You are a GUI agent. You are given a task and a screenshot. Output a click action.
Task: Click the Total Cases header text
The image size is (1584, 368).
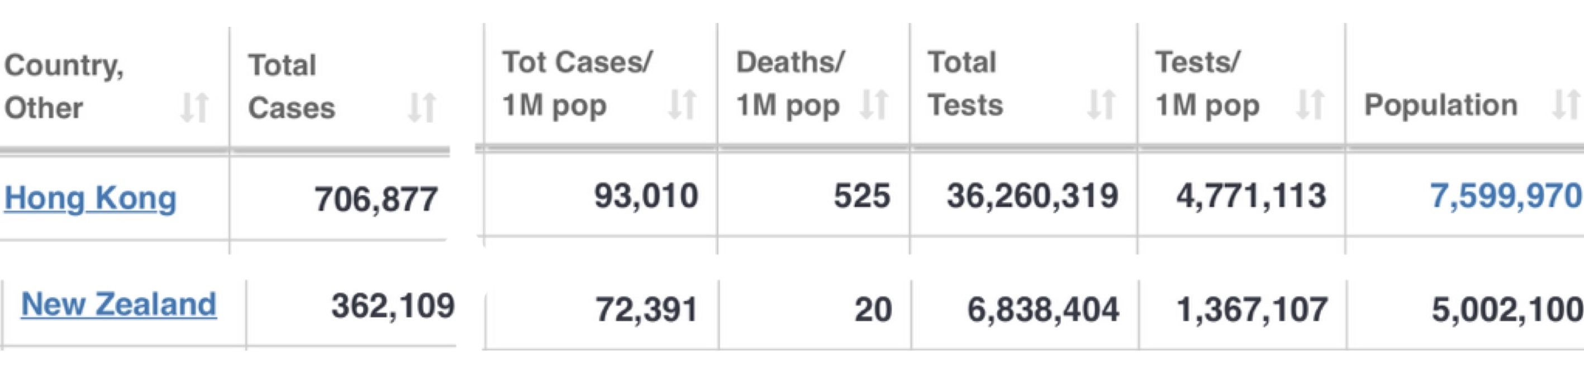point(292,86)
